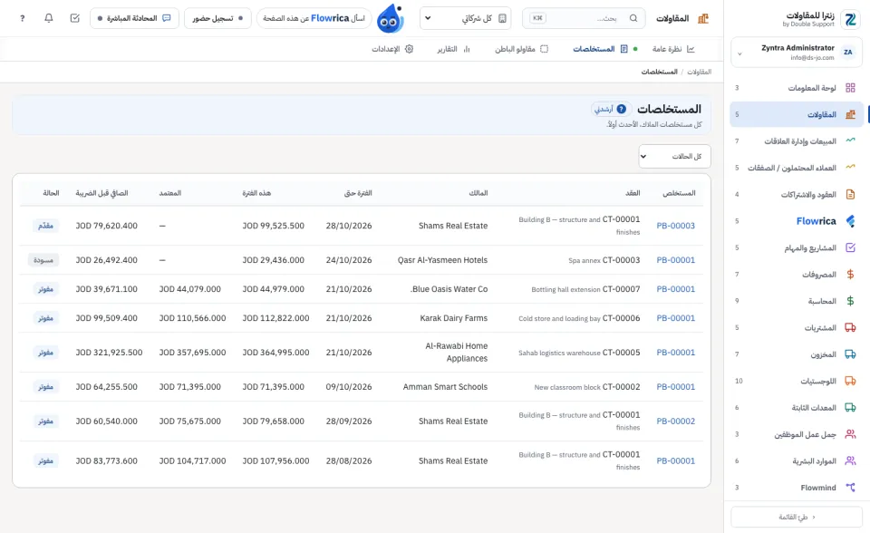Click the مقدّم status badge for PB-00003
870x533 pixels.
(x=45, y=226)
